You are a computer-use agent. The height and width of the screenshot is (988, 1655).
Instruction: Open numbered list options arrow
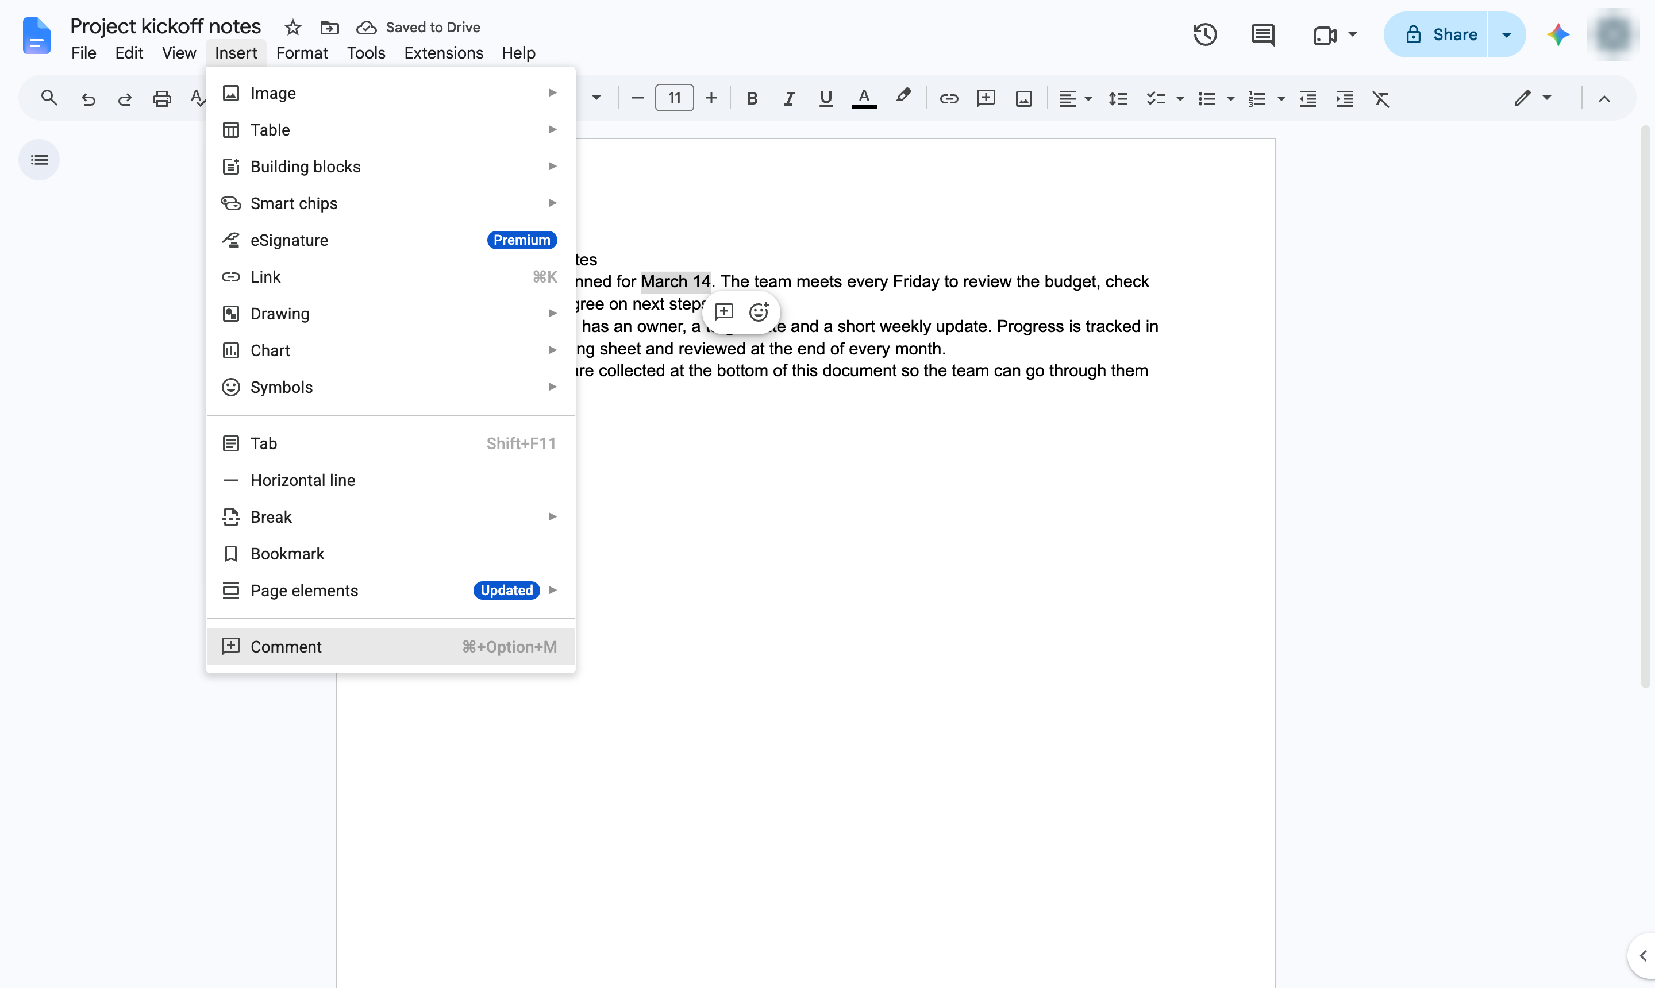1280,99
